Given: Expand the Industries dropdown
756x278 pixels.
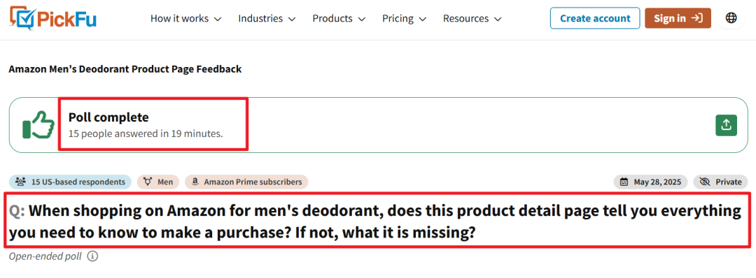Looking at the screenshot, I should (x=267, y=19).
